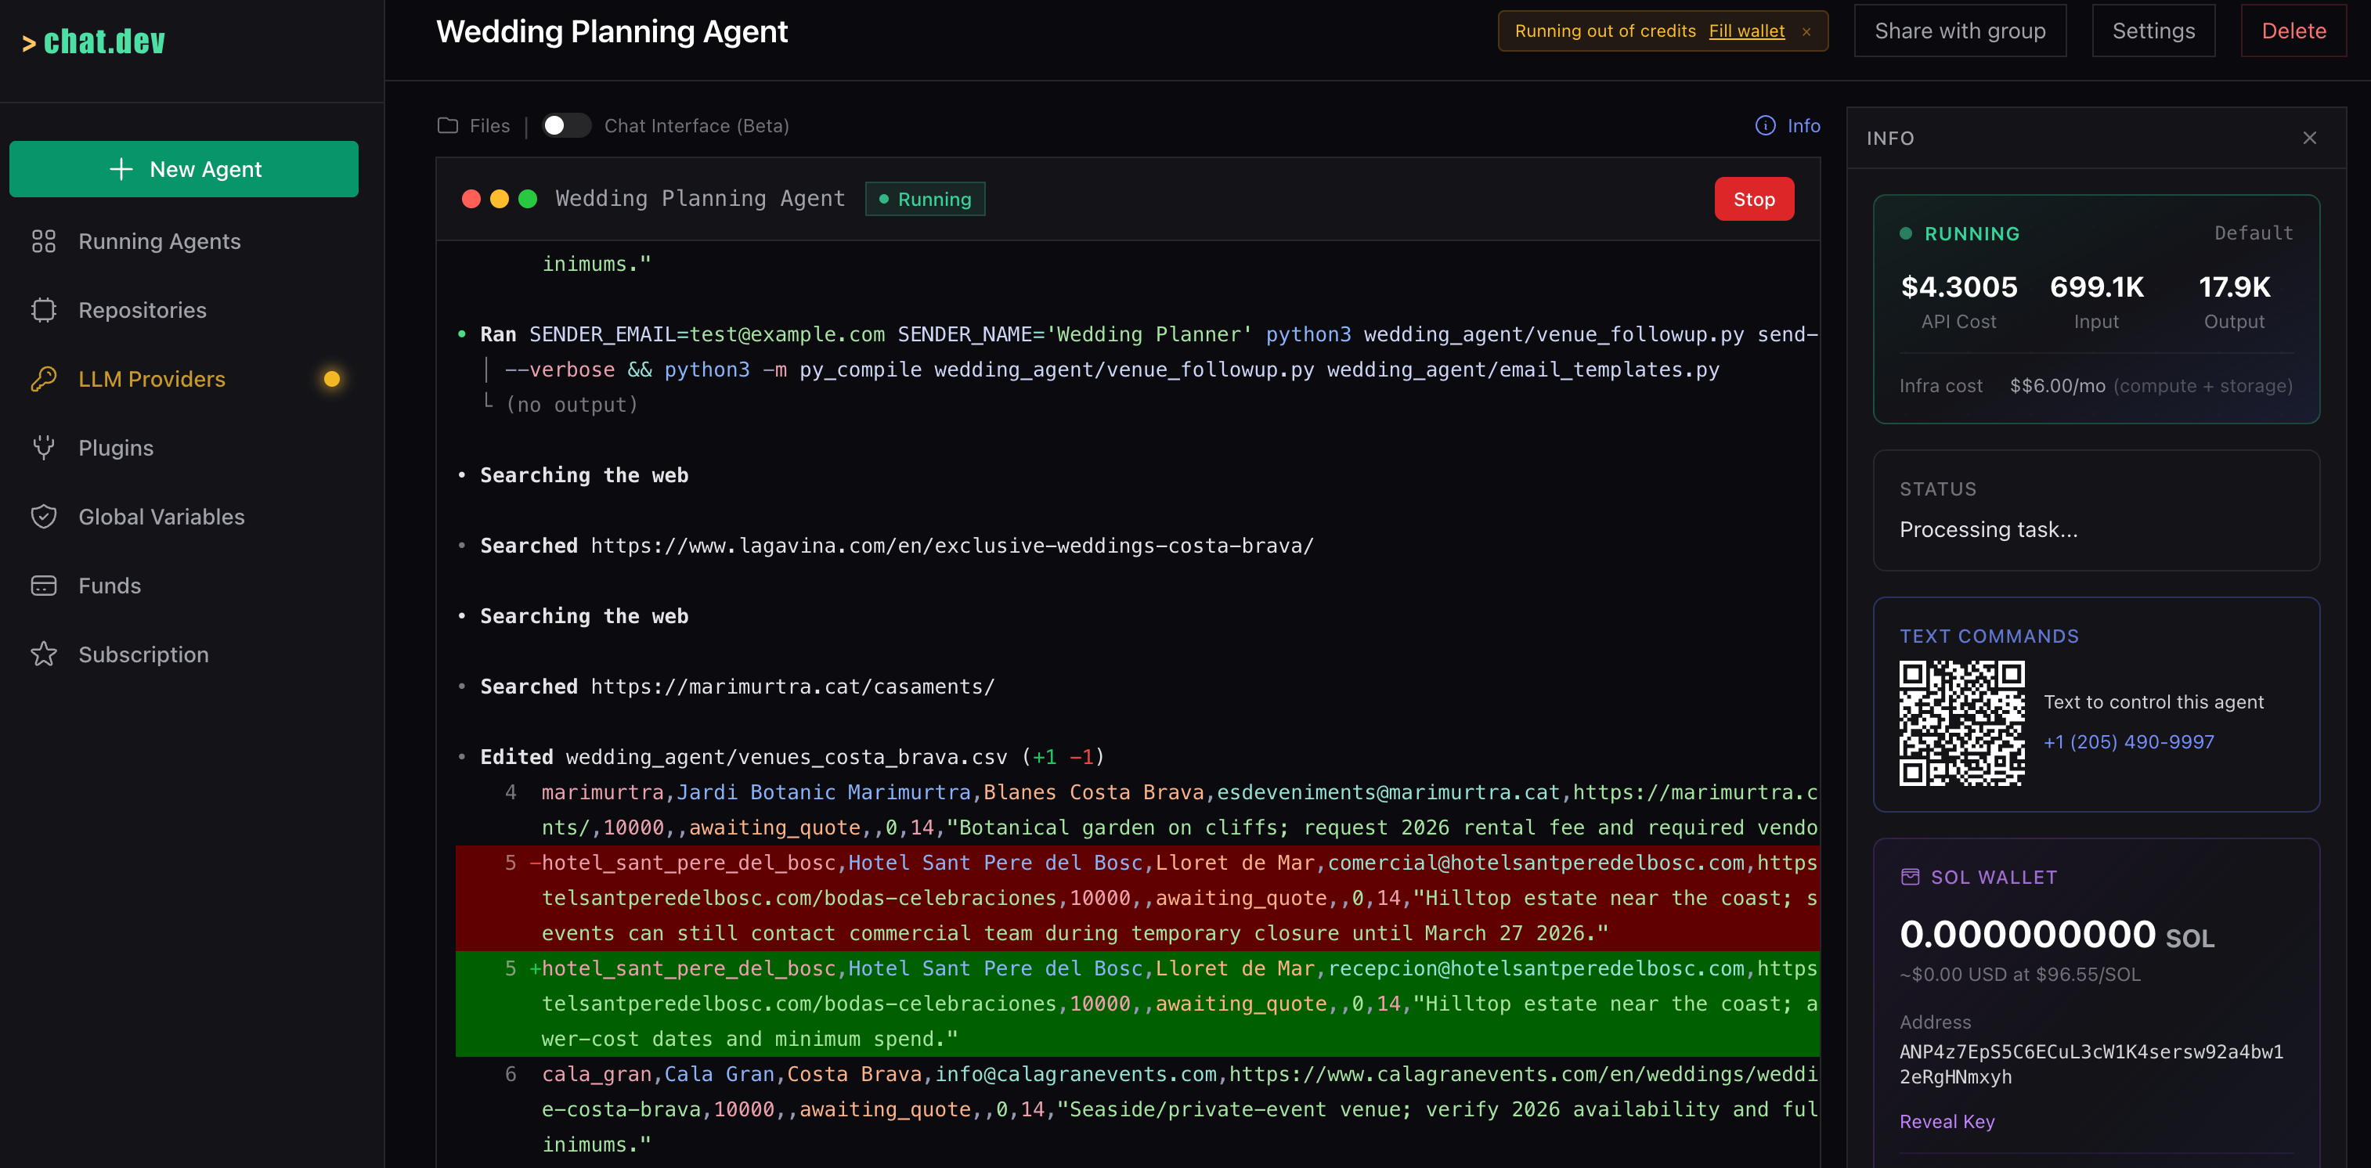Click the wallet address text

(2091, 1064)
